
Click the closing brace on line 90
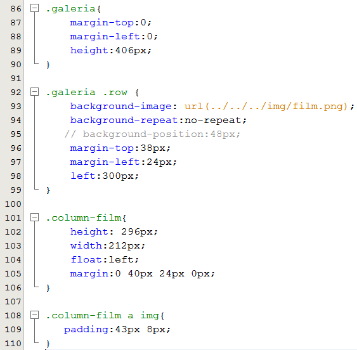(48, 65)
